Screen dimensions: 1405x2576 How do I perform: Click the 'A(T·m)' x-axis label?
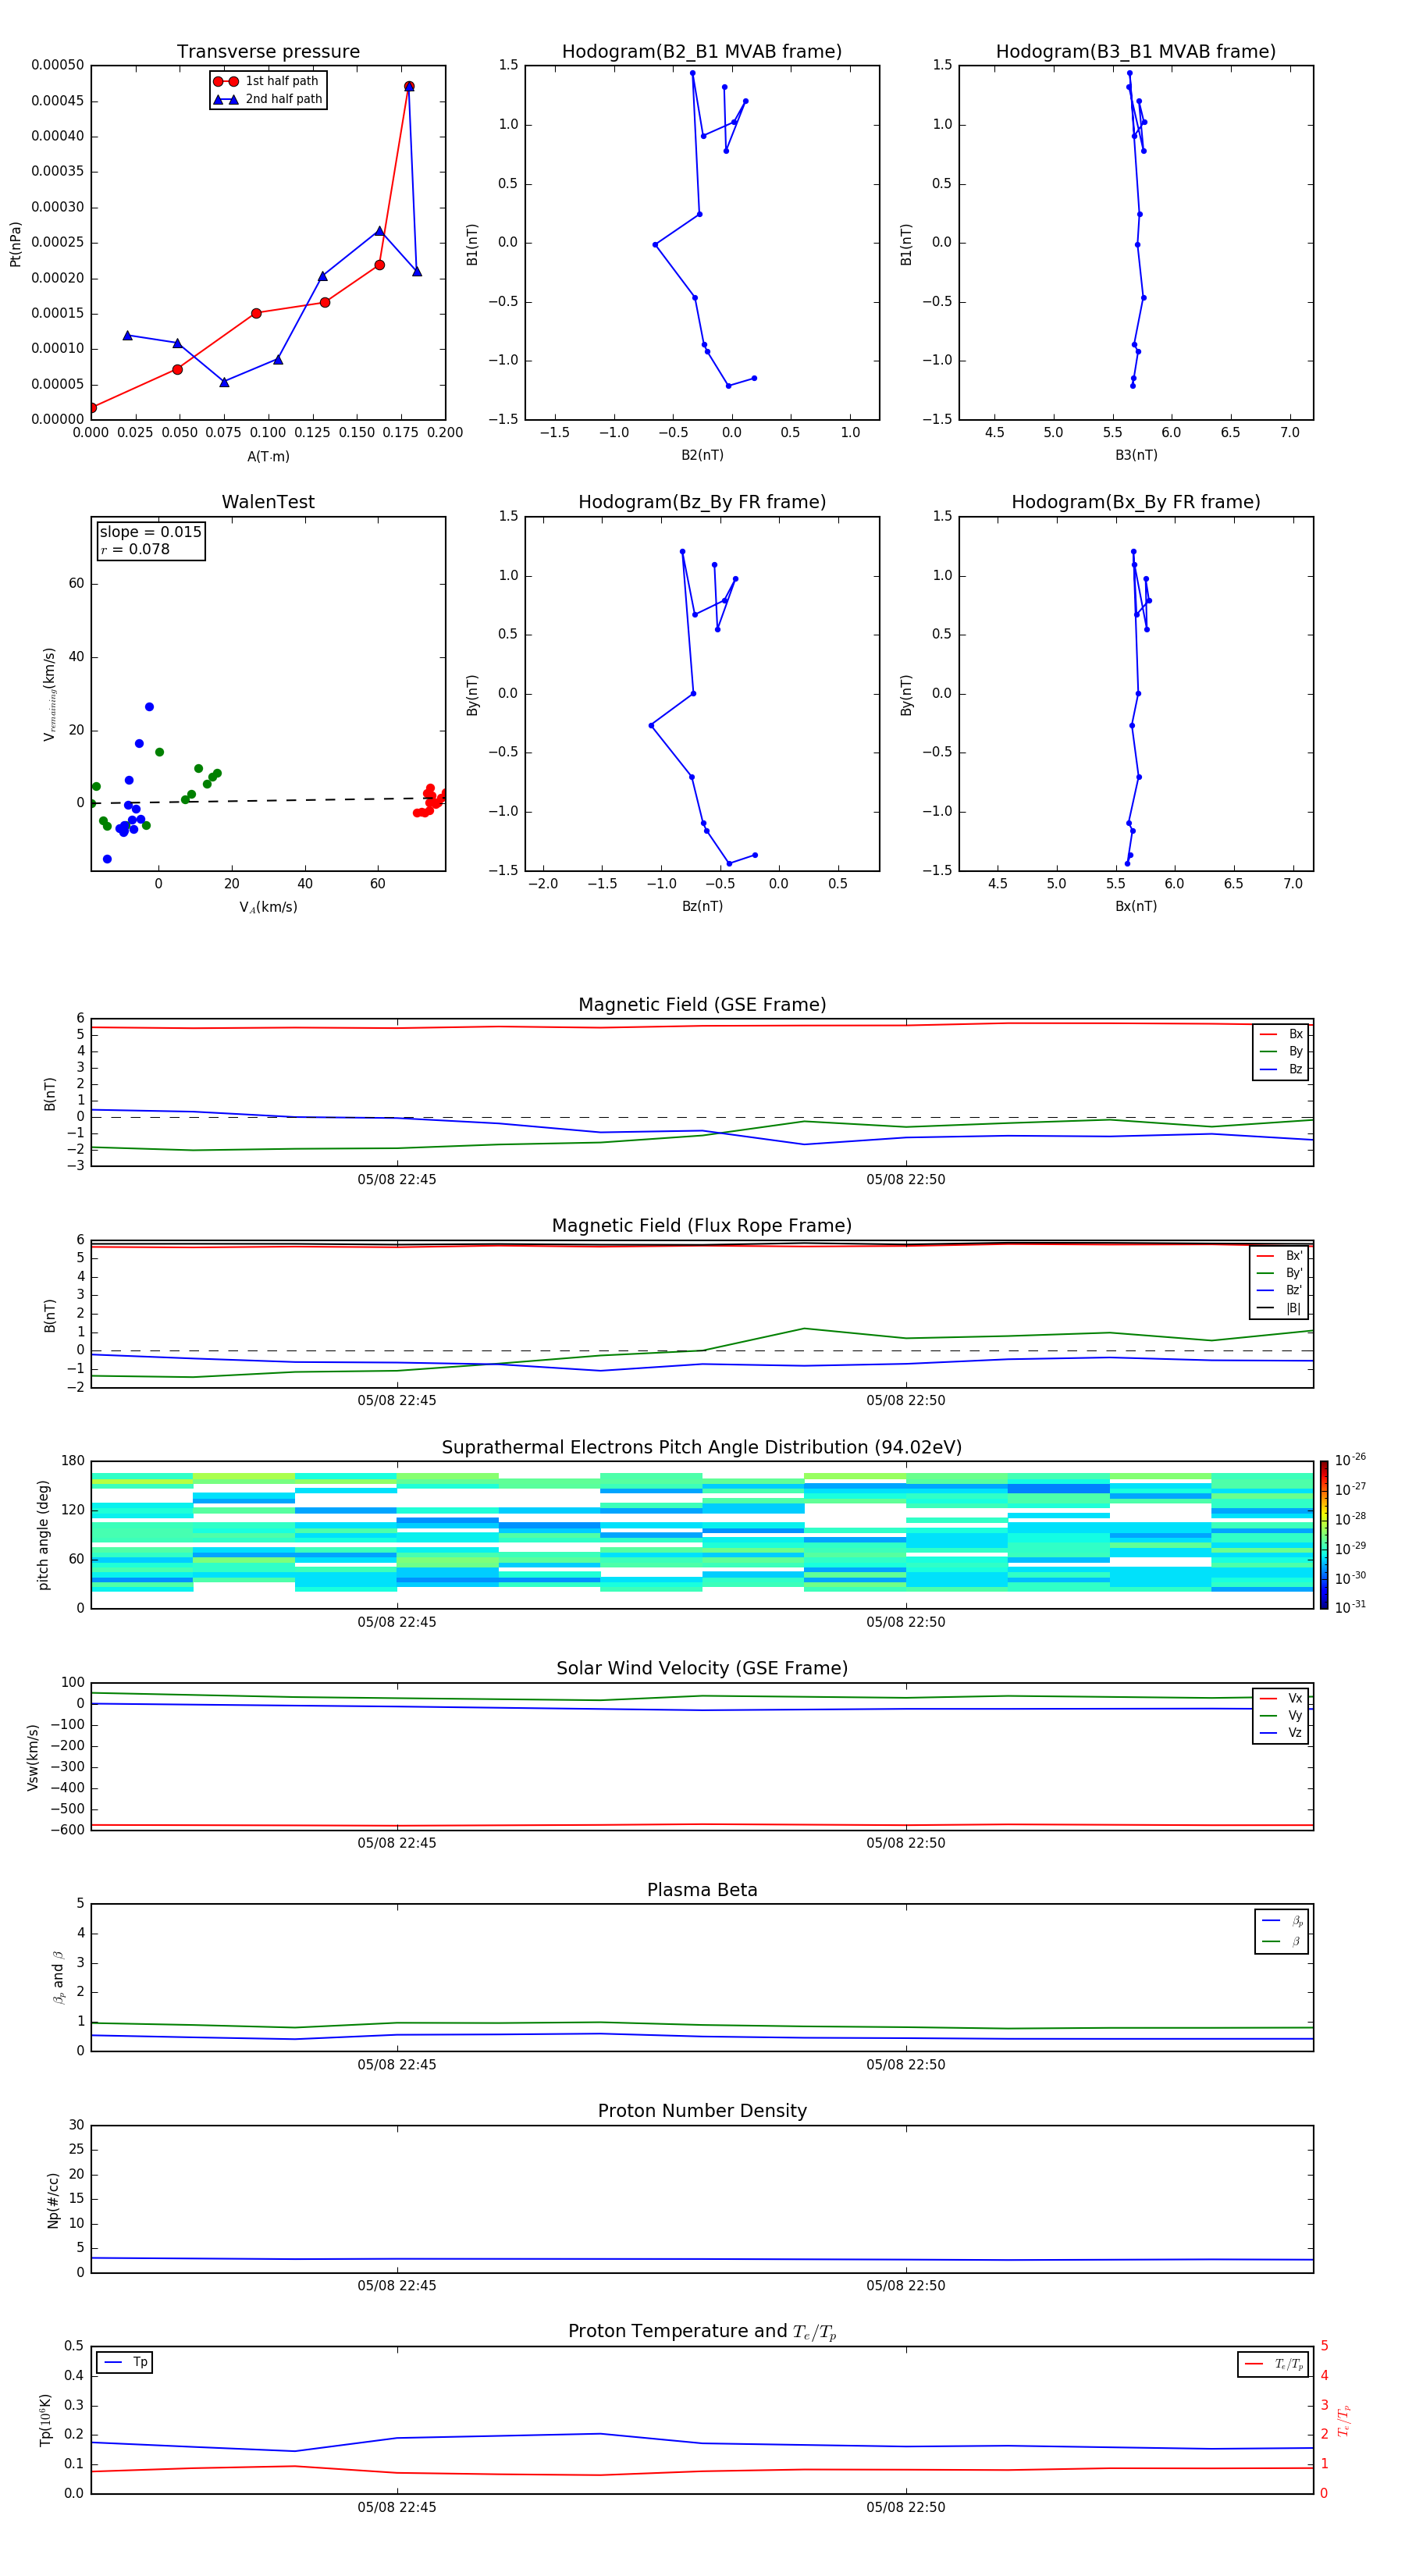pos(268,456)
